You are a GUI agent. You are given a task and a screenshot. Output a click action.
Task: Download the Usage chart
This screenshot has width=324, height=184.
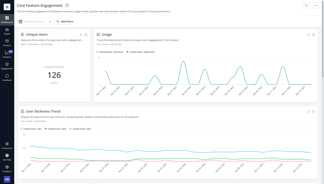[x=309, y=34]
